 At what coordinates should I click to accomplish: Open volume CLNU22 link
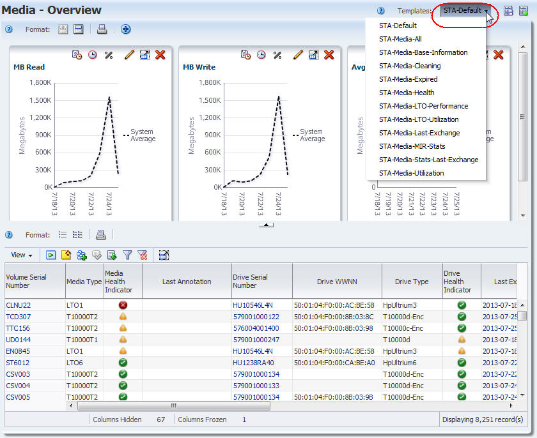[18, 305]
